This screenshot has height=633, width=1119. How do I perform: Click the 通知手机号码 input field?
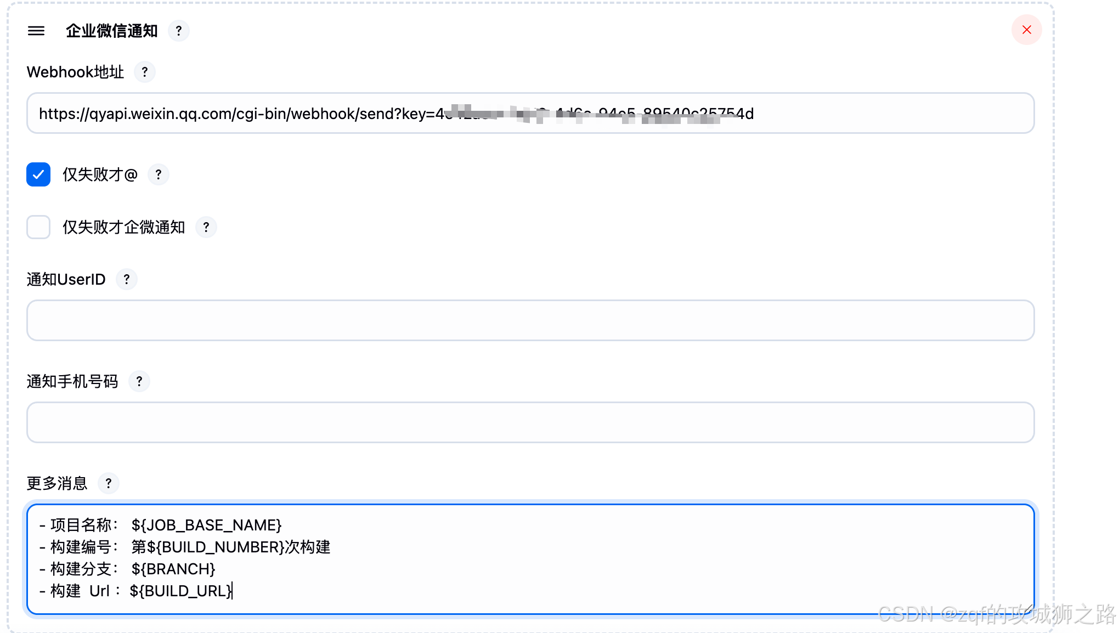(x=530, y=422)
